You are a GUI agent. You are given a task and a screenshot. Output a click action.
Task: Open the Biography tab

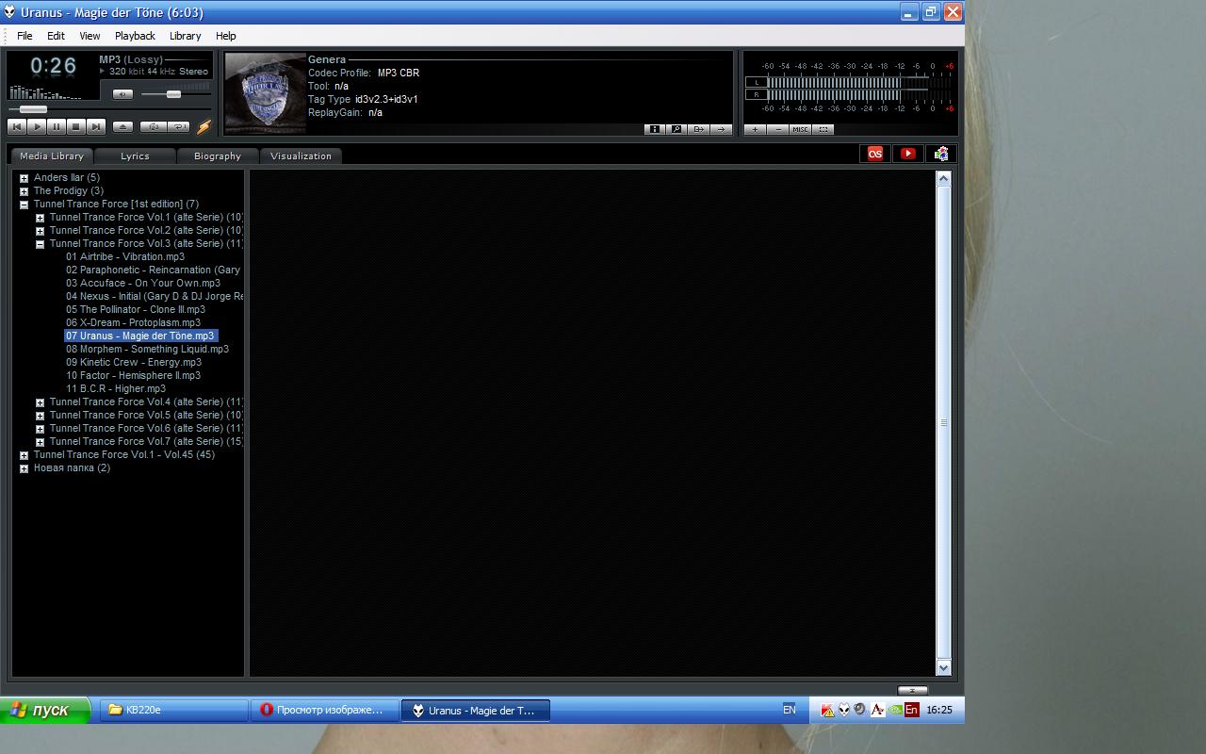pos(218,156)
